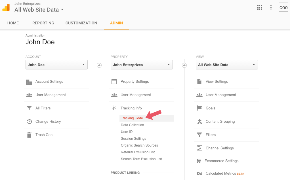Open Search Term Exclusion List
The height and width of the screenshot is (180, 290).
click(141, 159)
